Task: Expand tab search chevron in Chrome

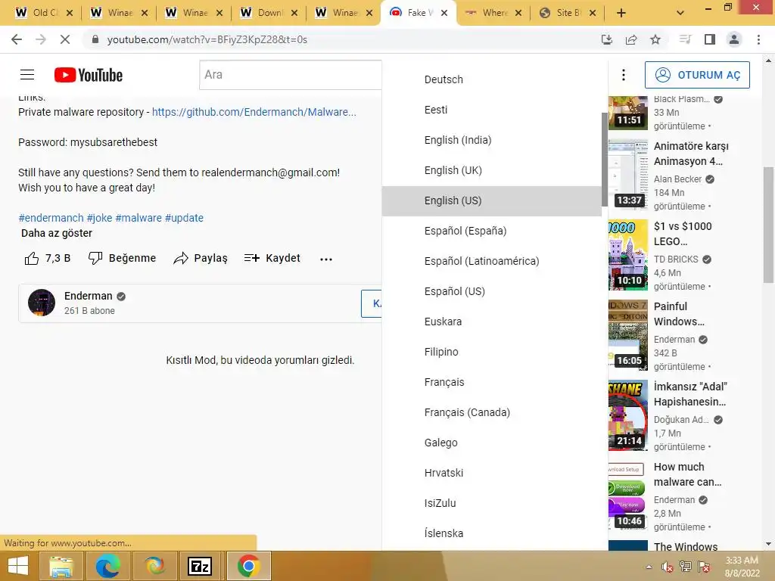Action: pyautogui.click(x=680, y=14)
